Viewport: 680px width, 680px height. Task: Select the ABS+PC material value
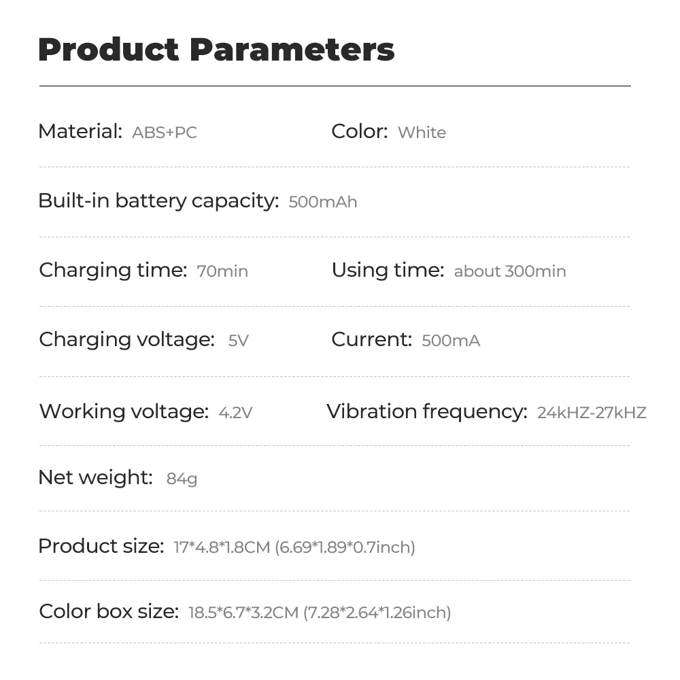(x=165, y=133)
